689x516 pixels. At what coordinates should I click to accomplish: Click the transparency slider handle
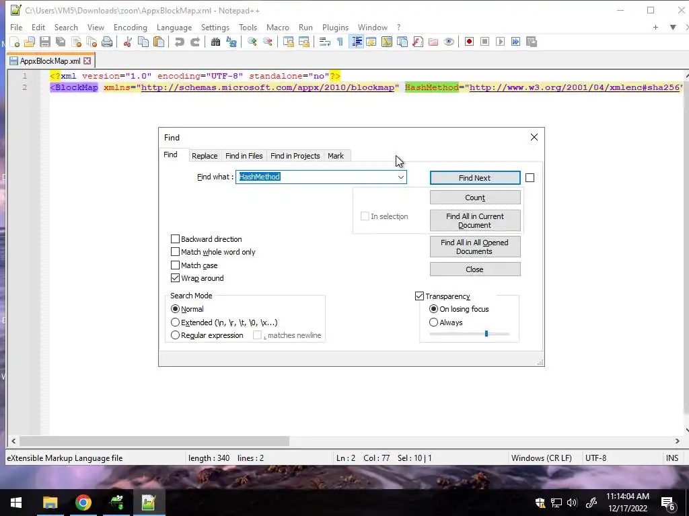pyautogui.click(x=486, y=334)
